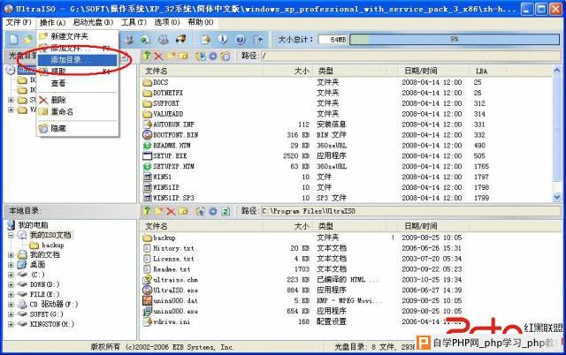
Task: Click the local path field C:\Program Files\UltraISO
Action: point(410,211)
